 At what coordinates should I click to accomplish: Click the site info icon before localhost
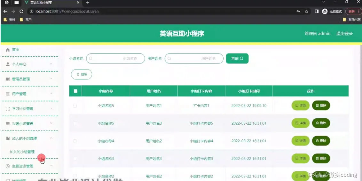(31, 11)
